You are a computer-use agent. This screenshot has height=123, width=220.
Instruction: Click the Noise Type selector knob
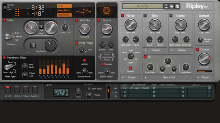(131, 56)
